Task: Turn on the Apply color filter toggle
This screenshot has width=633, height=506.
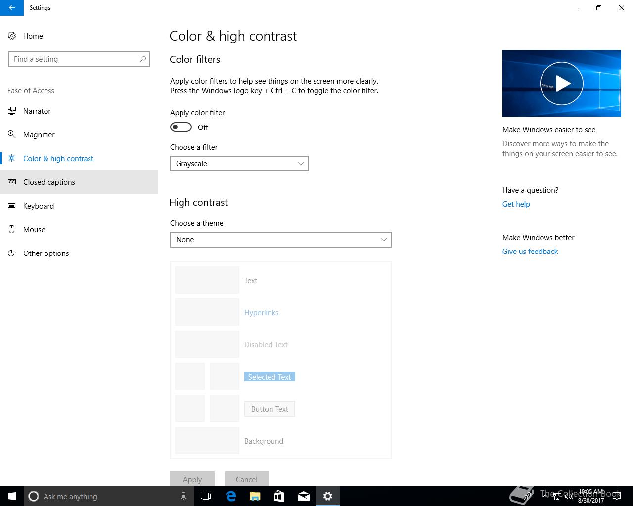Action: click(181, 127)
